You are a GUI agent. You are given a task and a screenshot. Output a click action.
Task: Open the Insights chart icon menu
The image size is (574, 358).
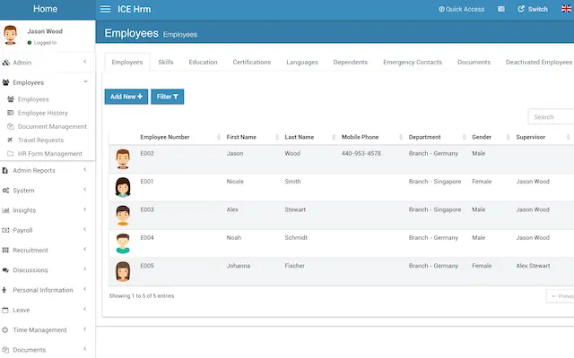coord(6,210)
